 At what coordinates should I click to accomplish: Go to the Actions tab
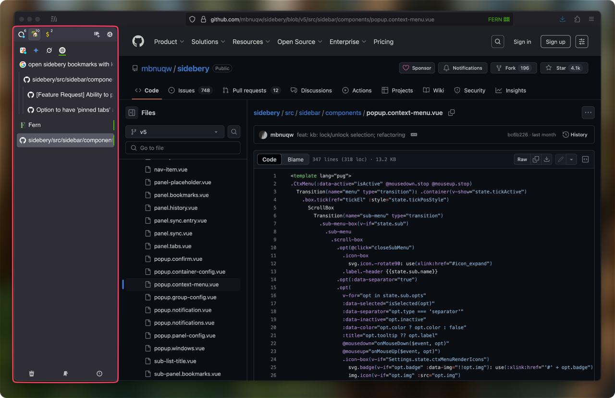click(x=357, y=90)
